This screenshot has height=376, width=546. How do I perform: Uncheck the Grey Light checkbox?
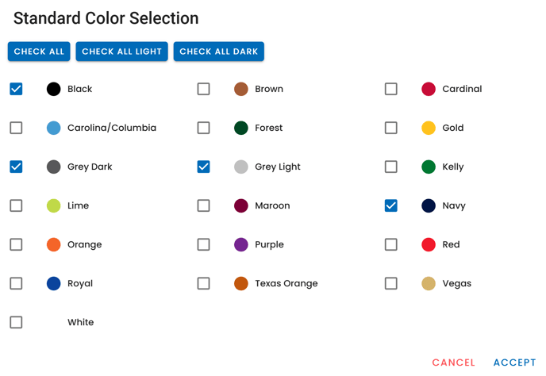tap(204, 167)
